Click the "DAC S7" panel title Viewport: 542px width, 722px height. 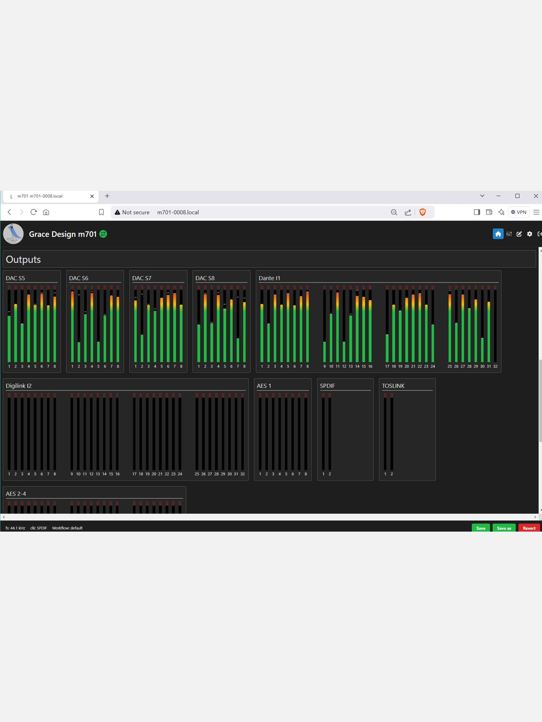142,278
